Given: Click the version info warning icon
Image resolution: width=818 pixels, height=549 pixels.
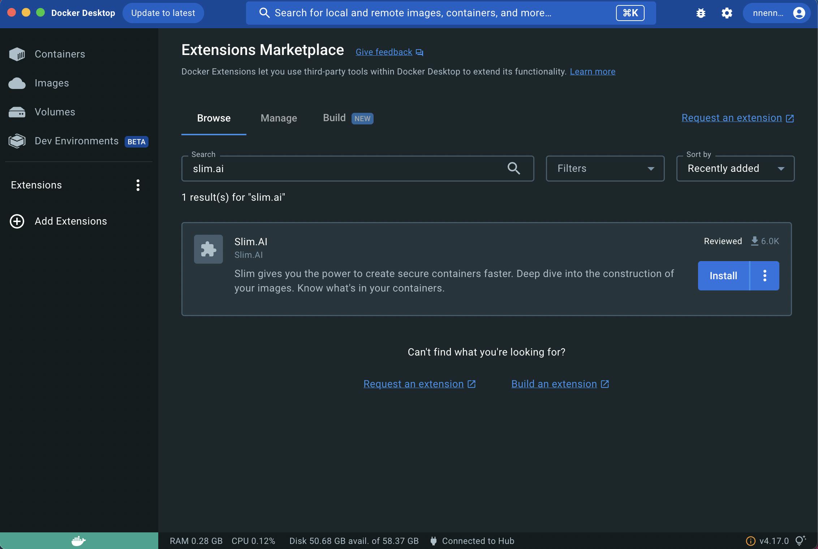Looking at the screenshot, I should tap(750, 541).
